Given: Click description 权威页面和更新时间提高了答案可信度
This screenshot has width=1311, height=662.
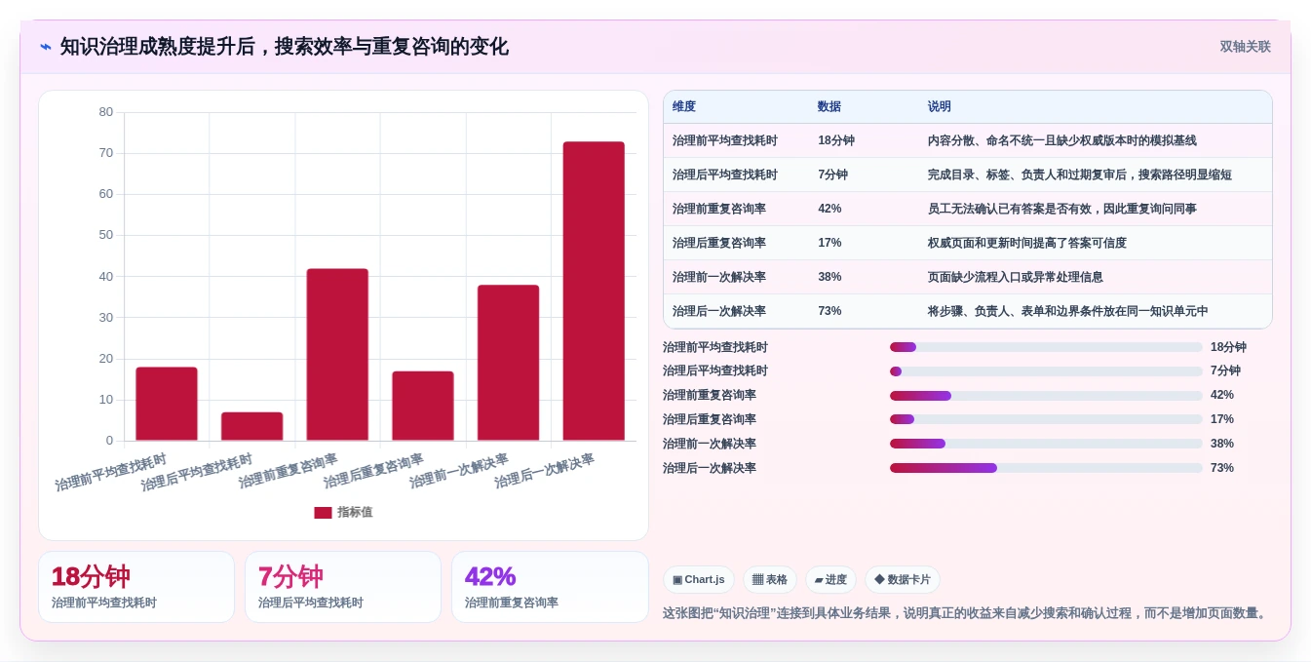Looking at the screenshot, I should (x=1026, y=243).
